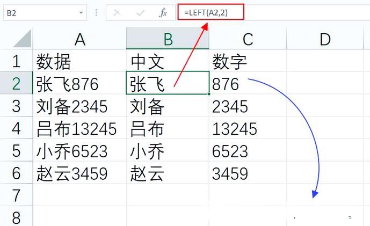Click cell B3 containing 刘备
The height and width of the screenshot is (226, 370).
168,105
